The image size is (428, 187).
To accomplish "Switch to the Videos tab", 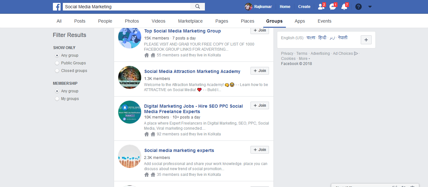I will (158, 21).
